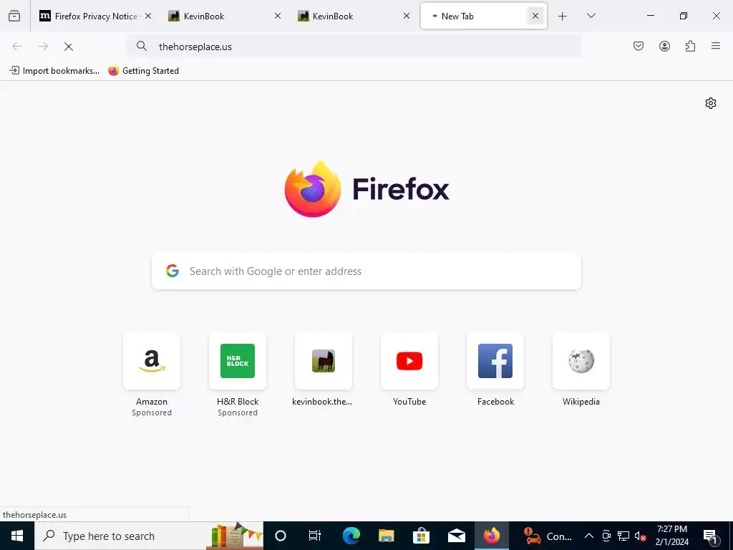Close the New Tab tab

point(535,16)
